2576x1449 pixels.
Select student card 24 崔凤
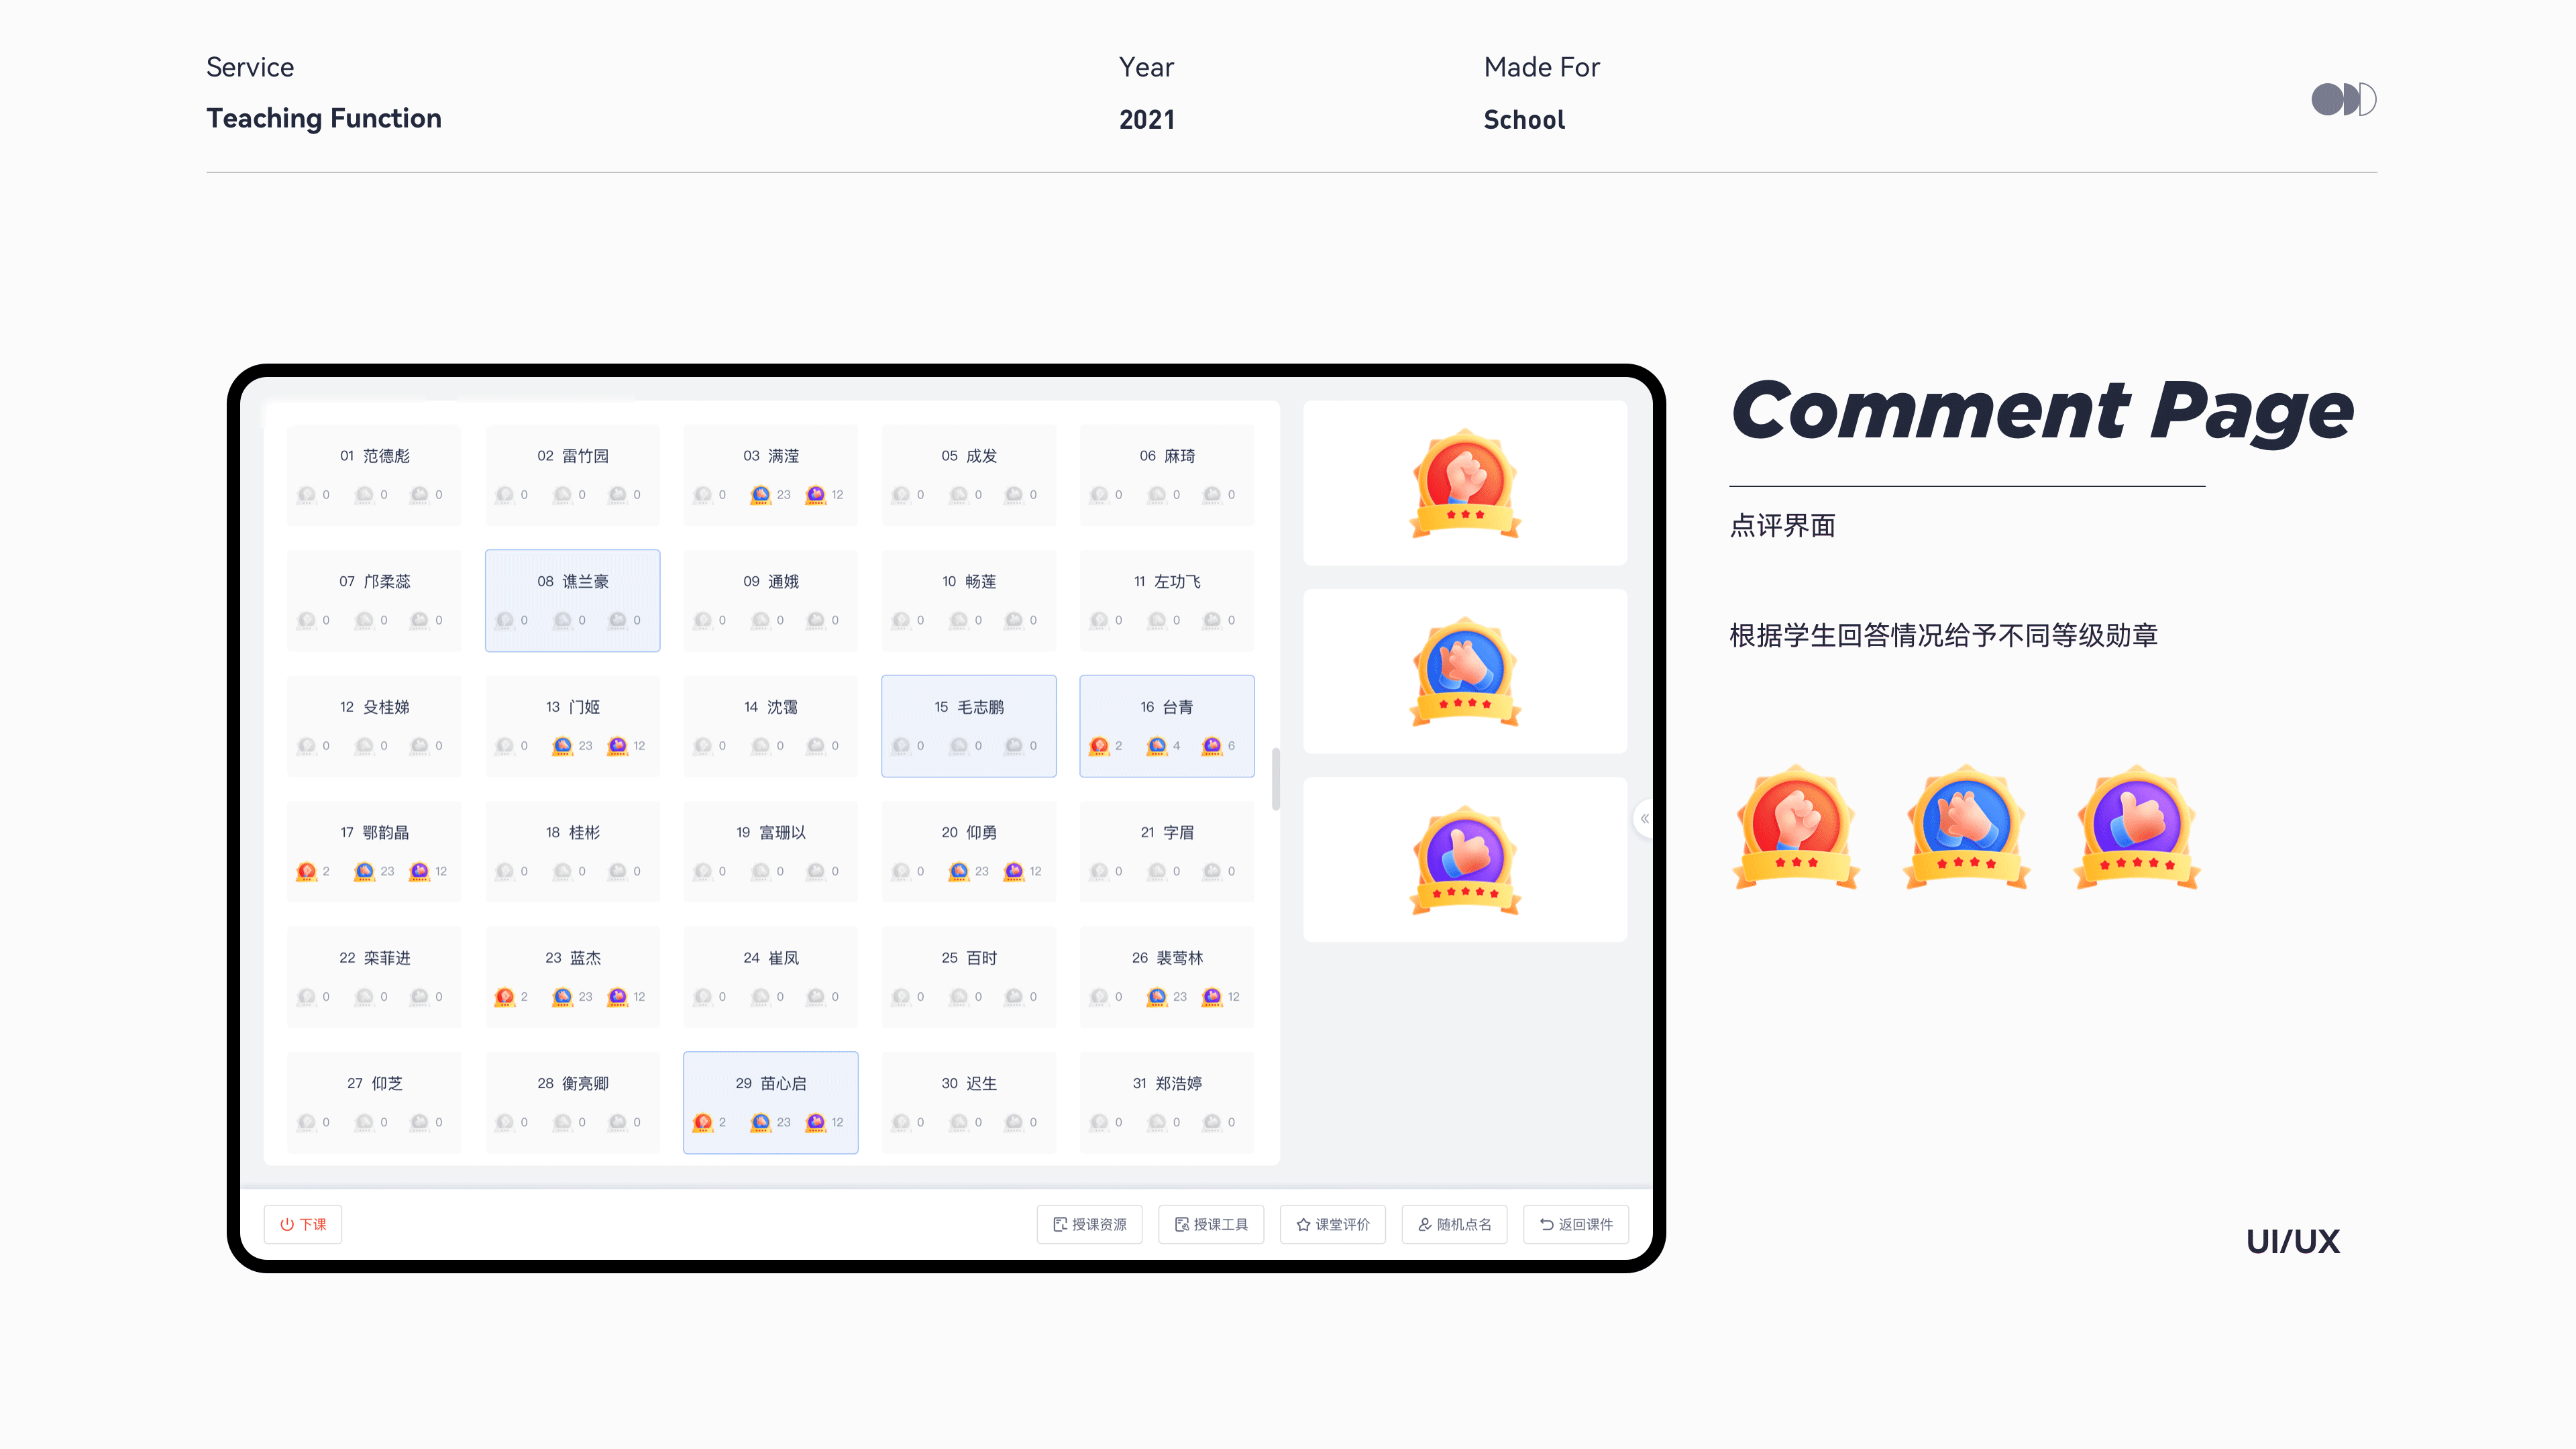(x=771, y=977)
